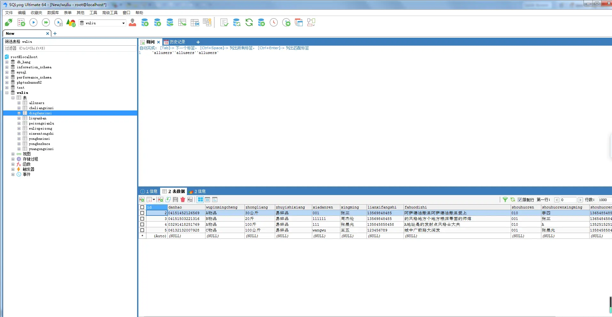Viewport: 612px width, 317px height.
Task: Toggle select-all checkbox in grid header
Action: [142, 208]
